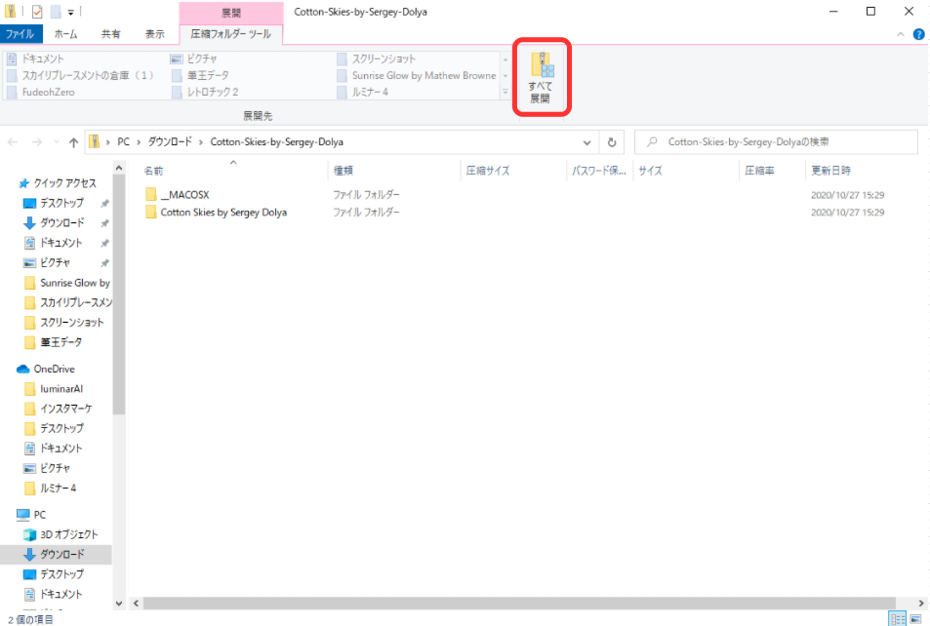The image size is (930, 626).
Task: Choose レトロチック 2 extract destination
Action: 205,92
